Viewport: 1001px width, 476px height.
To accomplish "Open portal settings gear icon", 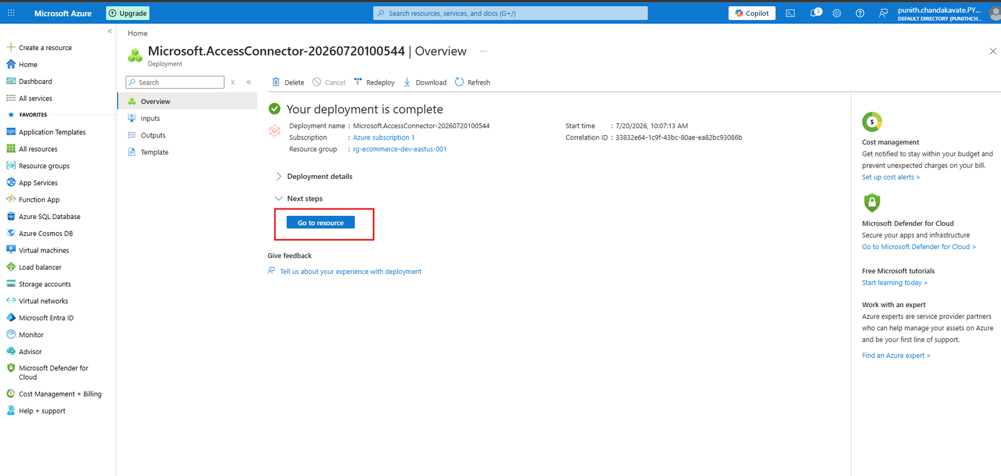I will pos(836,13).
